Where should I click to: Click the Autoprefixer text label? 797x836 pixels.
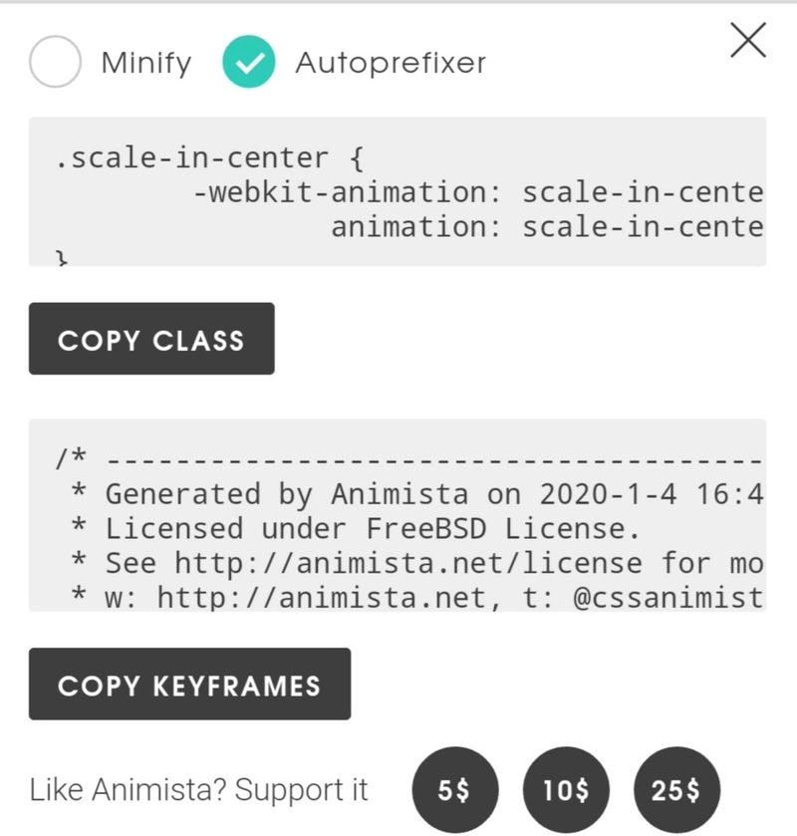391,63
